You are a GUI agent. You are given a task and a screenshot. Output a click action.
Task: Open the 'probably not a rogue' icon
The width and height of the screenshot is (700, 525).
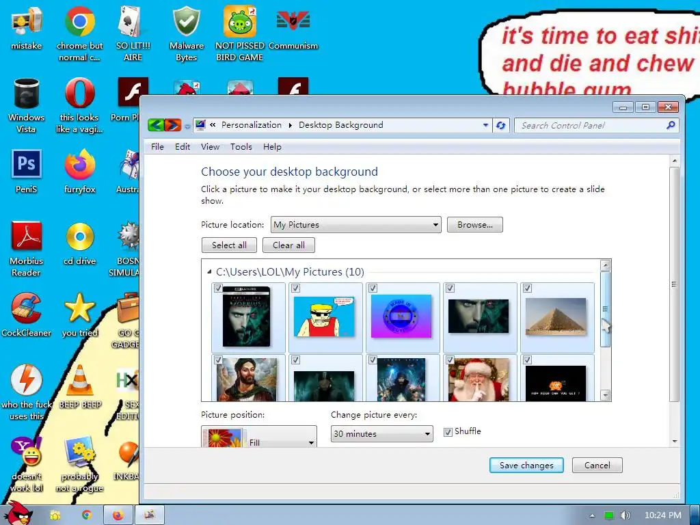(79, 464)
